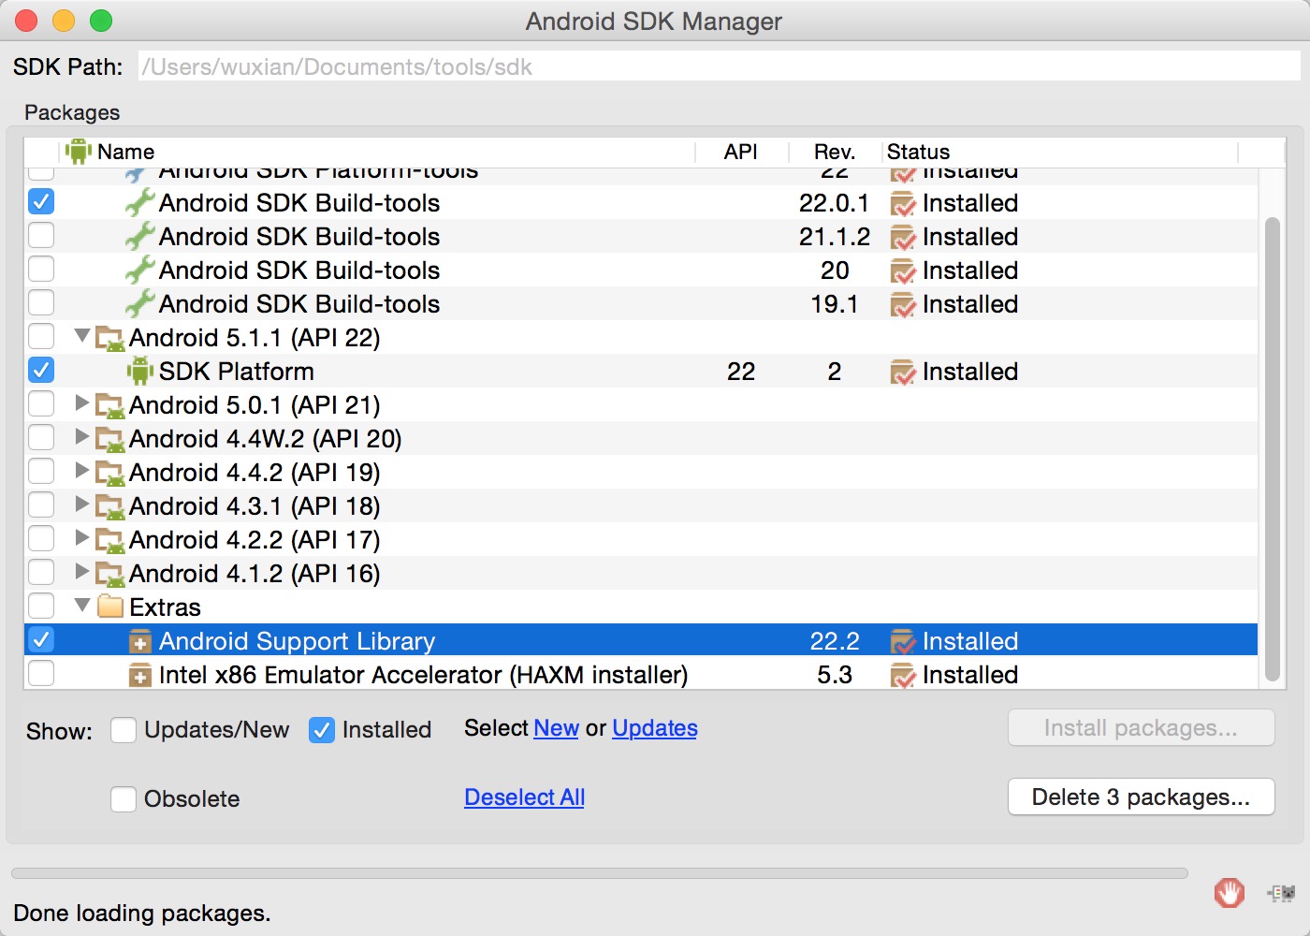Click the Android robot icon beside SDK Platform
This screenshot has height=936, width=1310.
point(140,371)
